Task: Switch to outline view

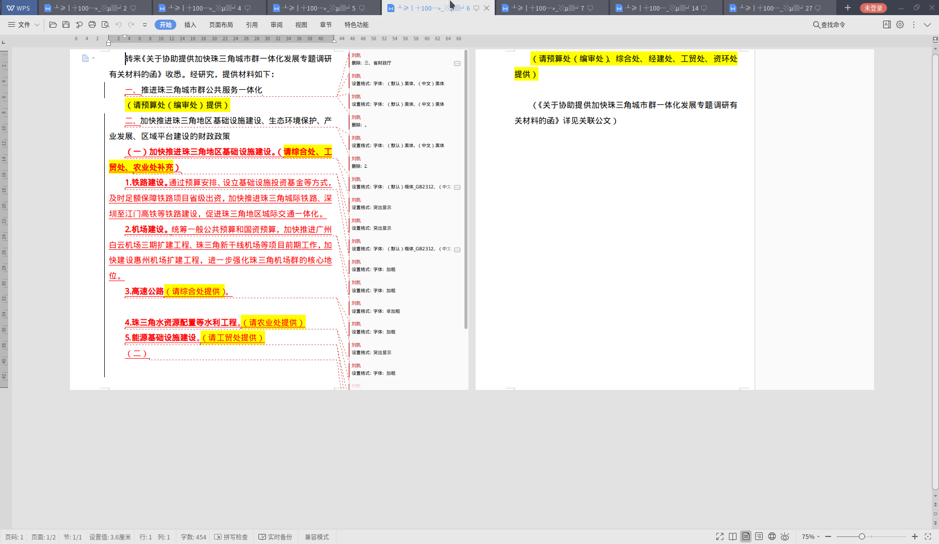Action: (x=759, y=536)
